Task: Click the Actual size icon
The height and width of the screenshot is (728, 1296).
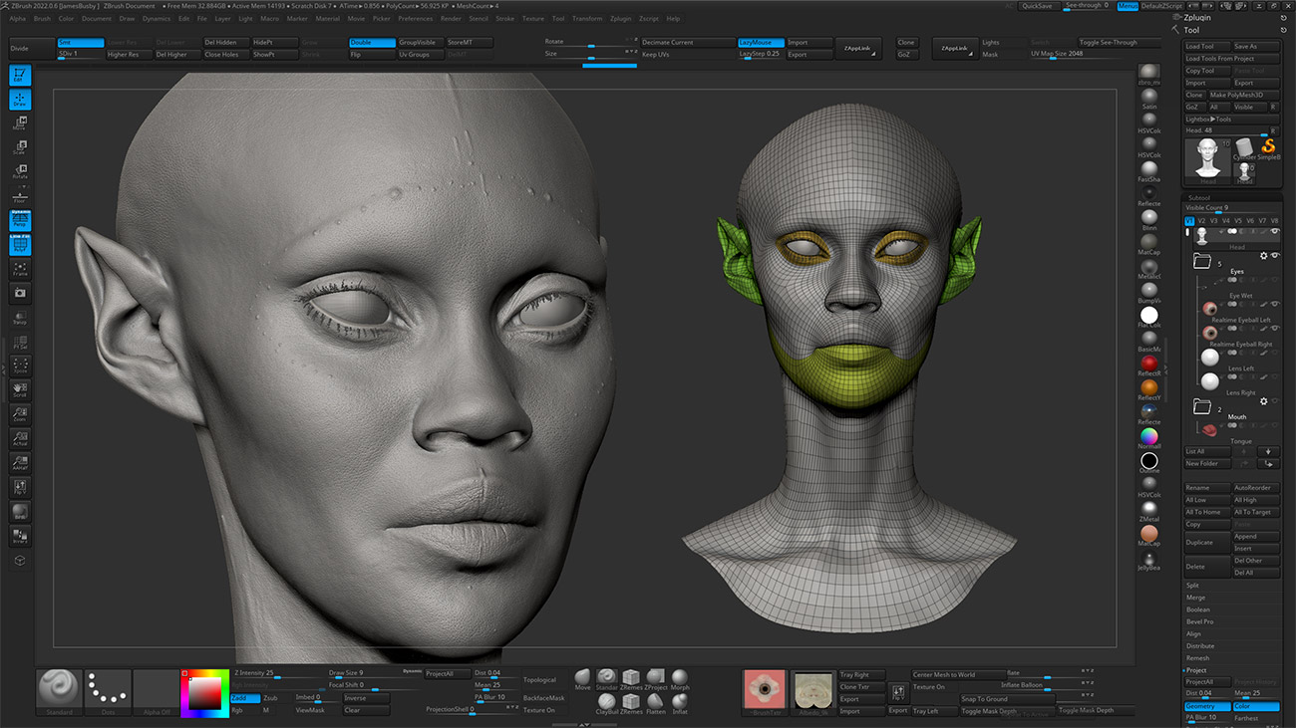Action: 20,439
